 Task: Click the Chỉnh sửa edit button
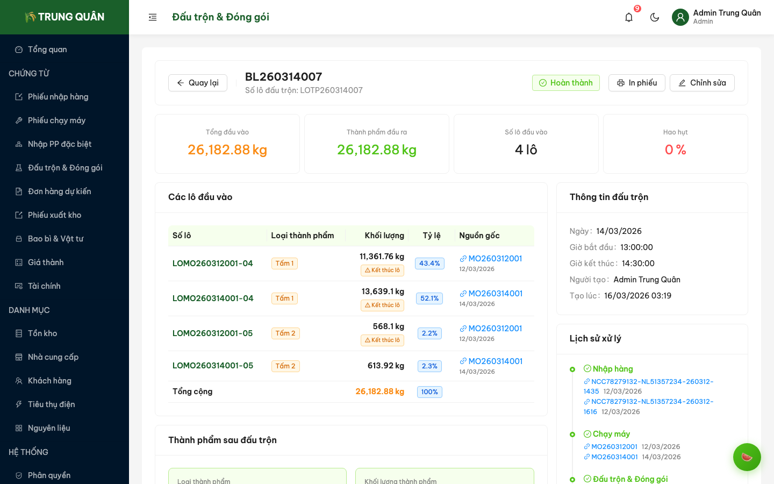[x=701, y=83]
